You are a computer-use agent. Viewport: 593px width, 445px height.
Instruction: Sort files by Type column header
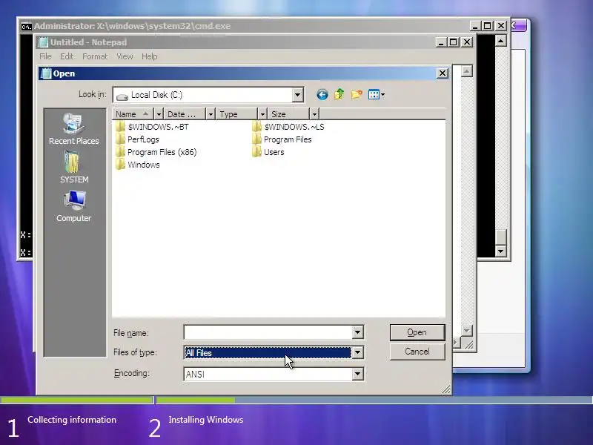pos(236,114)
